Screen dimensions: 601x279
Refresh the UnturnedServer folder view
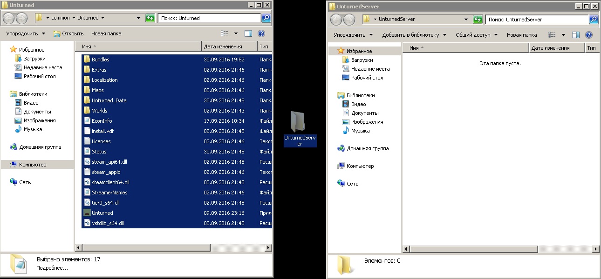[x=478, y=20]
